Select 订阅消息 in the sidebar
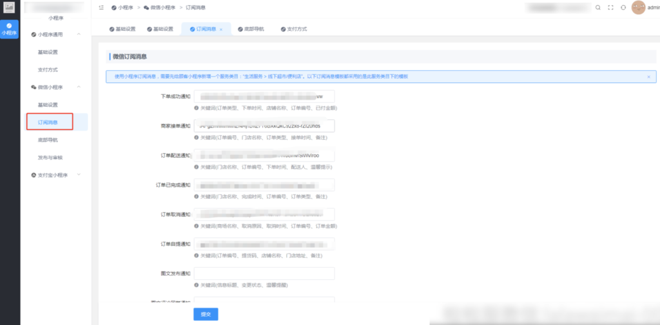The image size is (660, 325). (48, 122)
